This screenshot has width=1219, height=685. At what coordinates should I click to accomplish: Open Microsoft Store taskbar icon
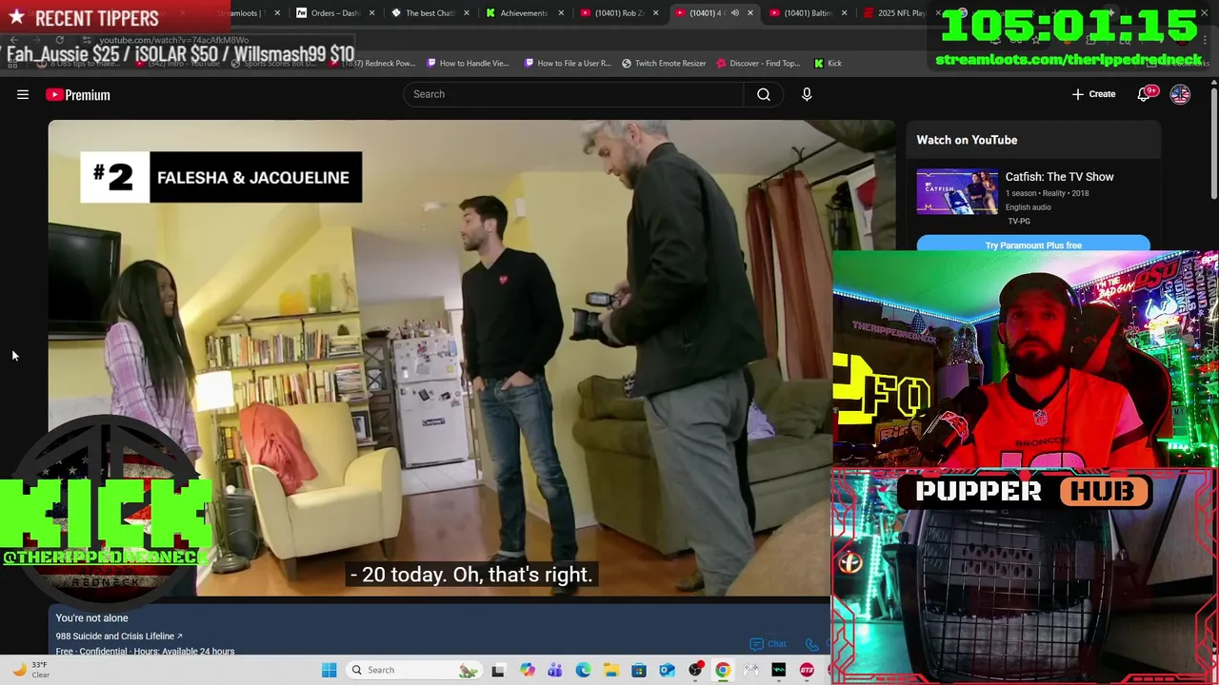(x=639, y=670)
